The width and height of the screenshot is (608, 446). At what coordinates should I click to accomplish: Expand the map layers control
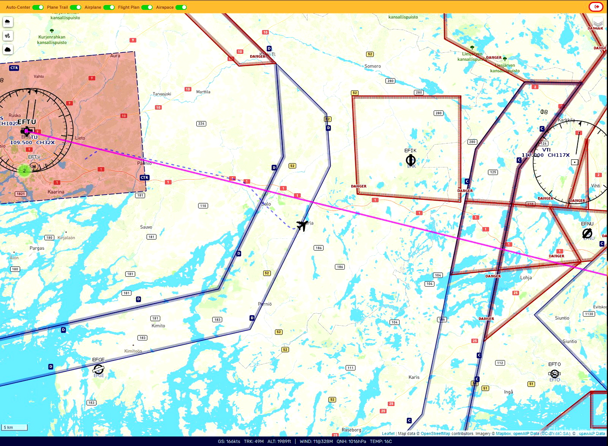point(598,23)
